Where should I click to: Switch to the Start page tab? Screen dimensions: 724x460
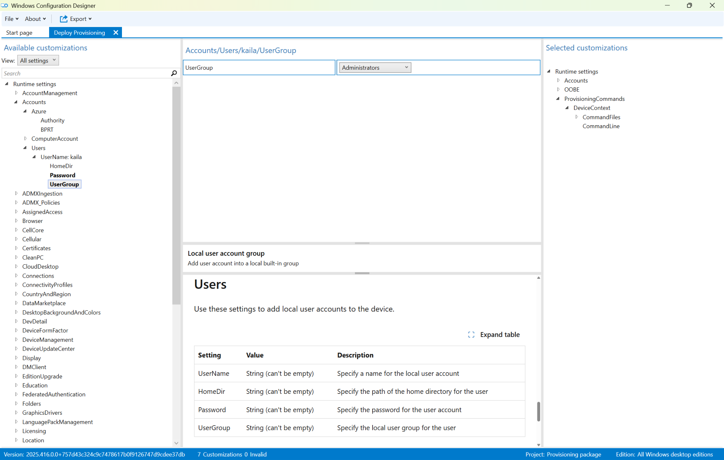(19, 33)
